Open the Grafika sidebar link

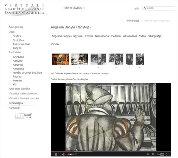[17, 36]
